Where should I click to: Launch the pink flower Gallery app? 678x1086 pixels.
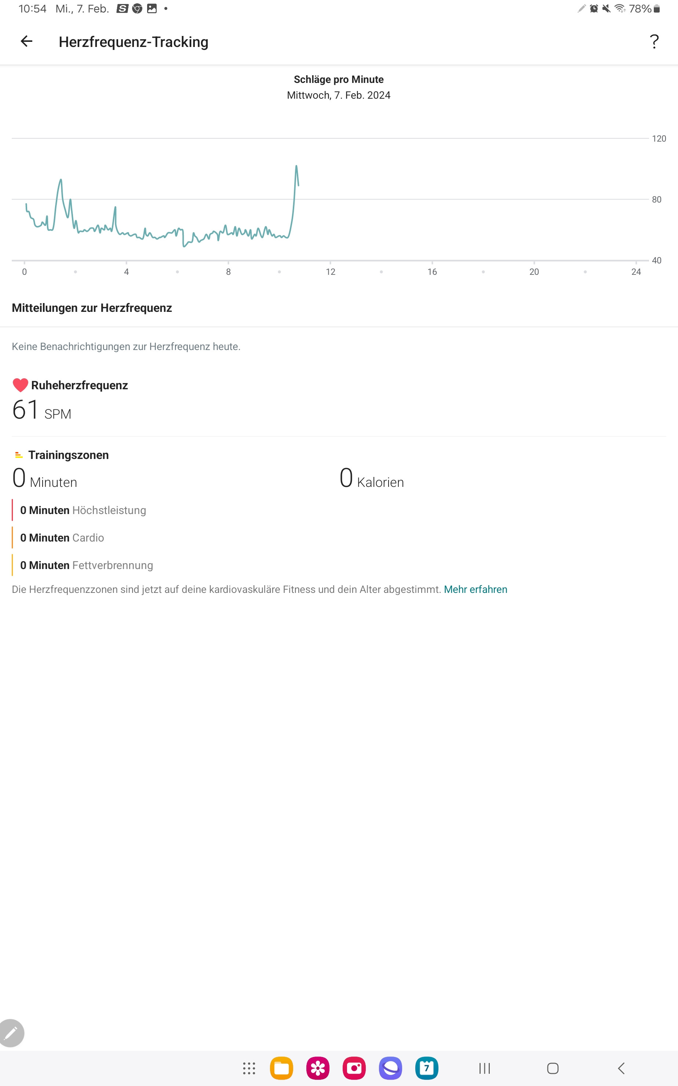coord(318,1068)
